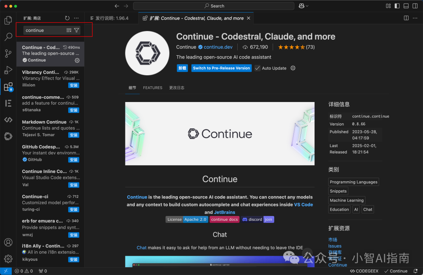
Task: Open the continue.dev publisher link
Action: (218, 47)
